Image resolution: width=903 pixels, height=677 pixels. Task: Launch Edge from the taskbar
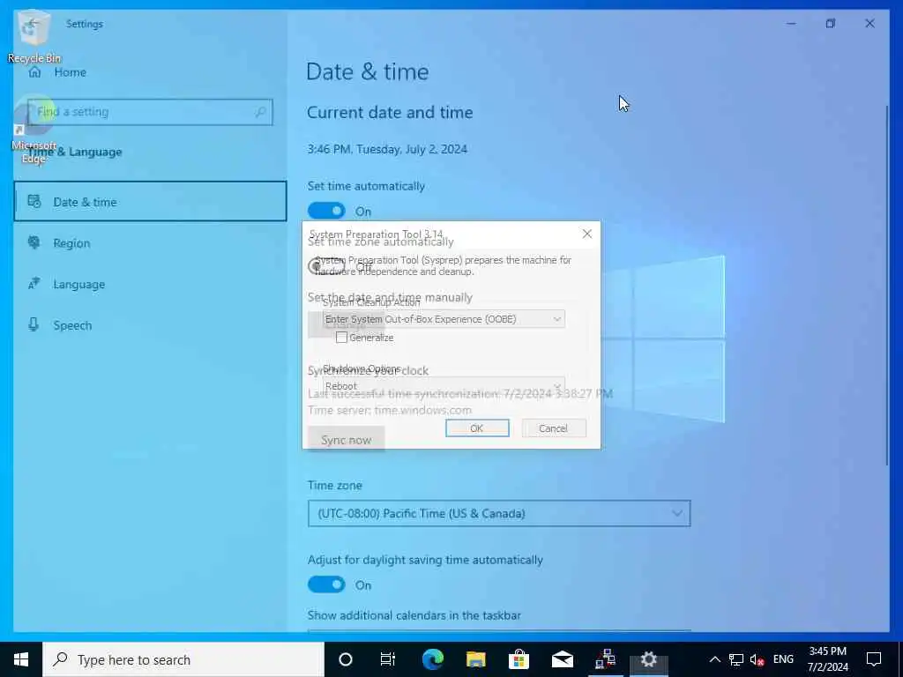pyautogui.click(x=432, y=659)
